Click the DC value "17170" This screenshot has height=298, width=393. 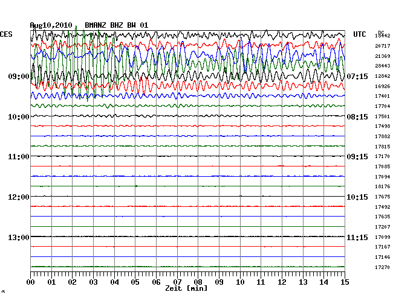(383, 156)
